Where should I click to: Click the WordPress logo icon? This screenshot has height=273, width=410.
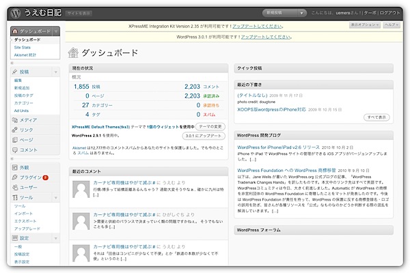point(16,13)
